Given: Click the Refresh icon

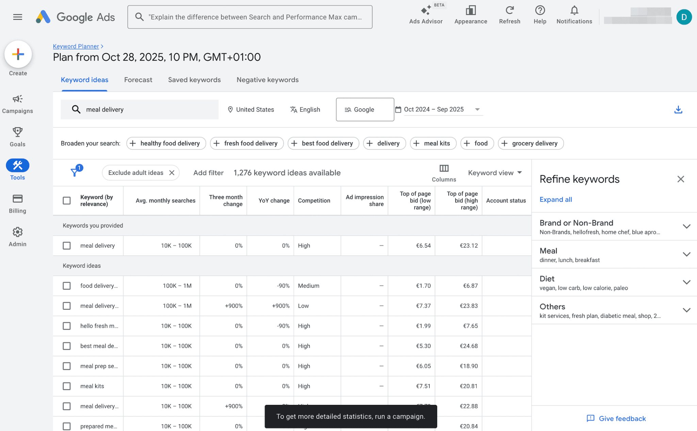Looking at the screenshot, I should coord(509,11).
